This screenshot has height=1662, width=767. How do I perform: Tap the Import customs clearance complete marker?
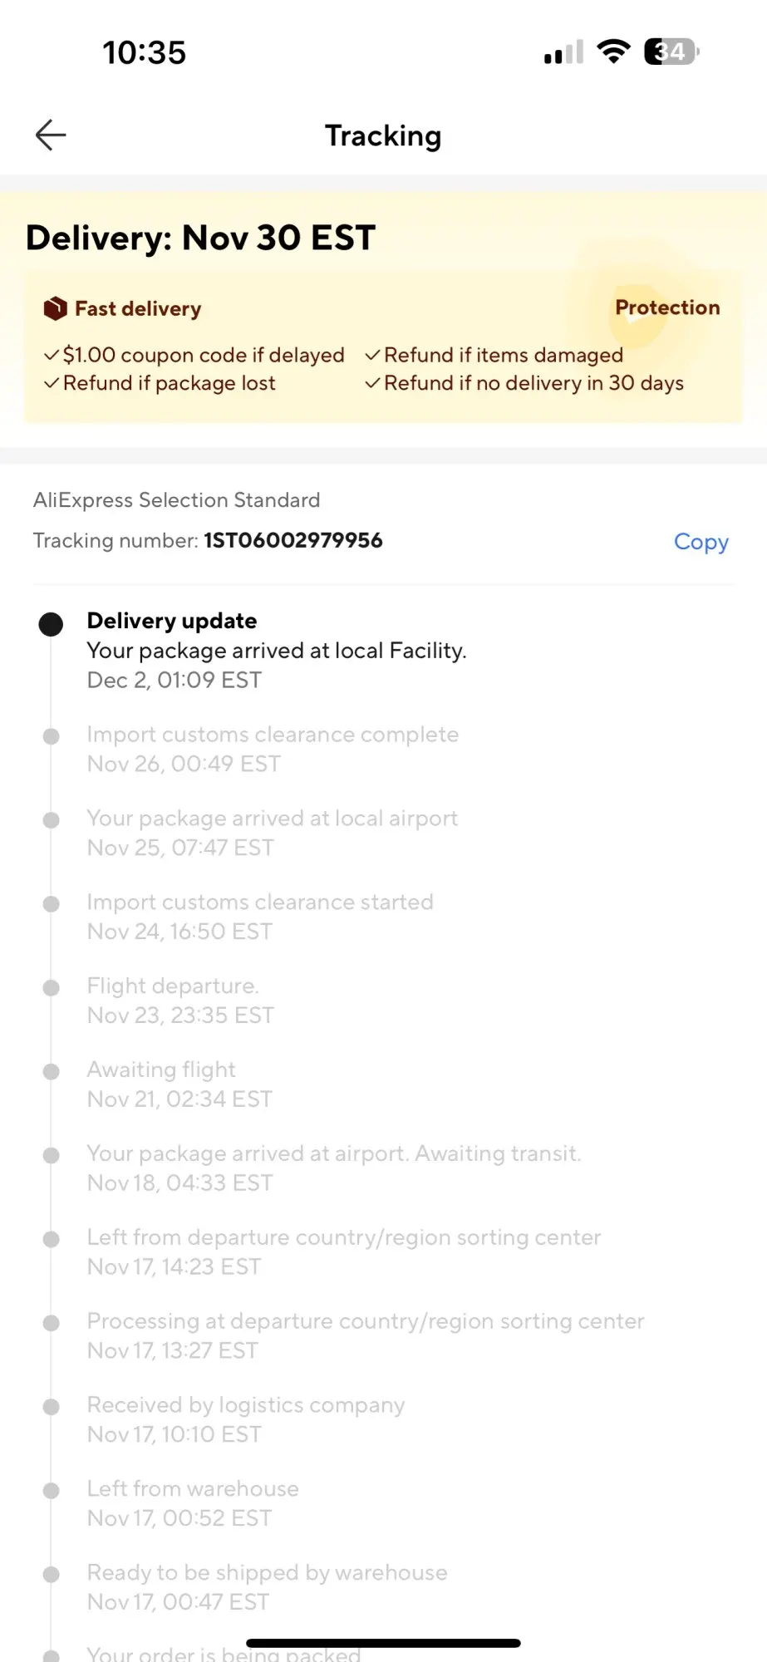51,736
